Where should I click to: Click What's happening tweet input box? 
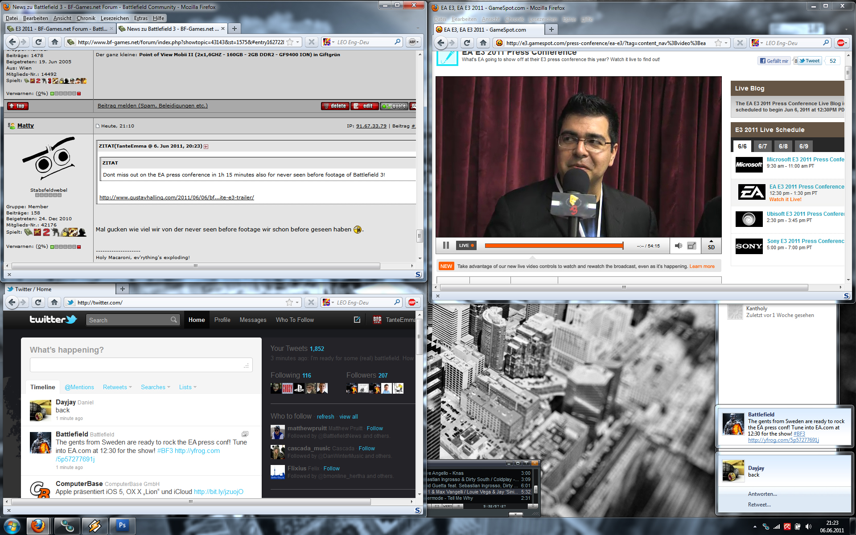pyautogui.click(x=141, y=365)
